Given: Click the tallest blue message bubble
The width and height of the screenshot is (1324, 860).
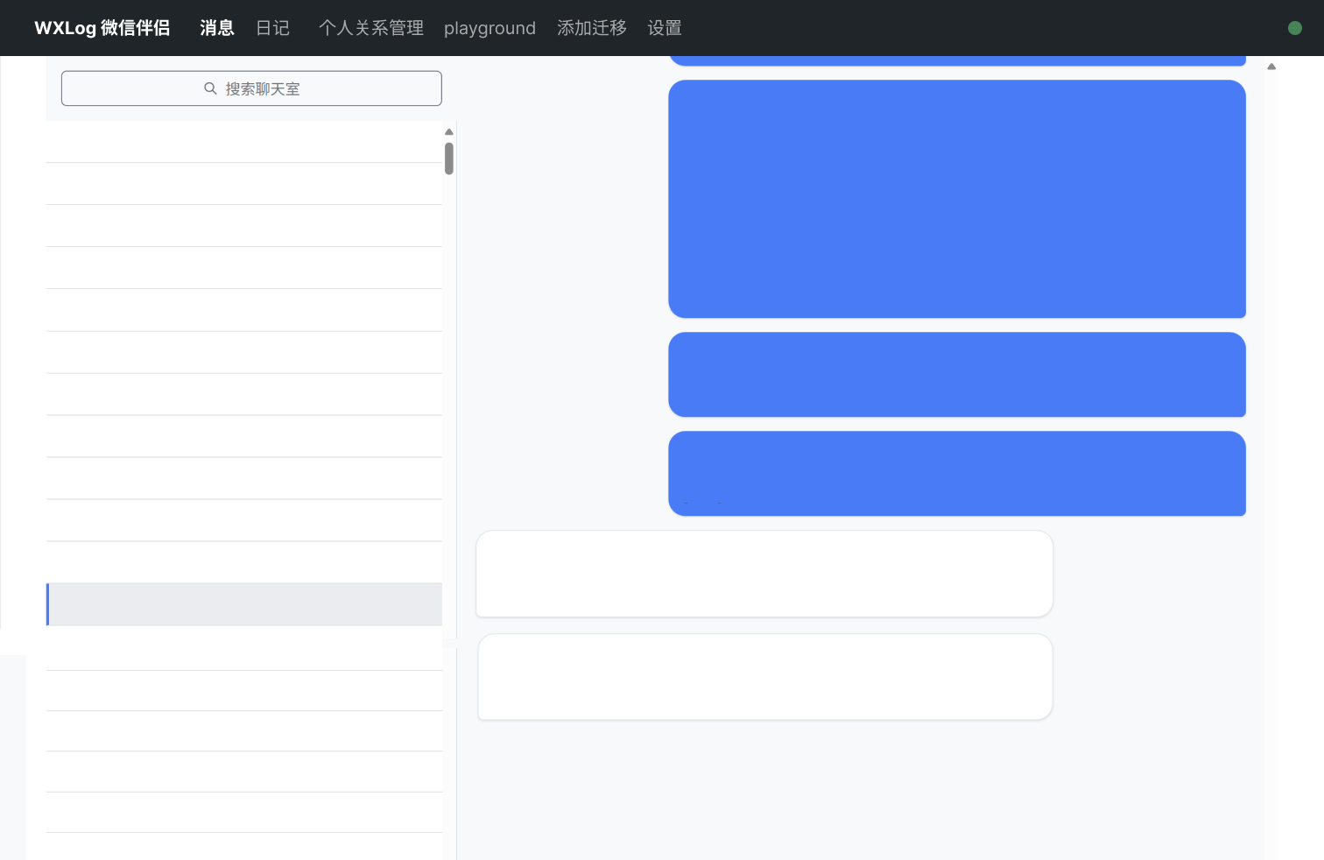Looking at the screenshot, I should point(956,199).
